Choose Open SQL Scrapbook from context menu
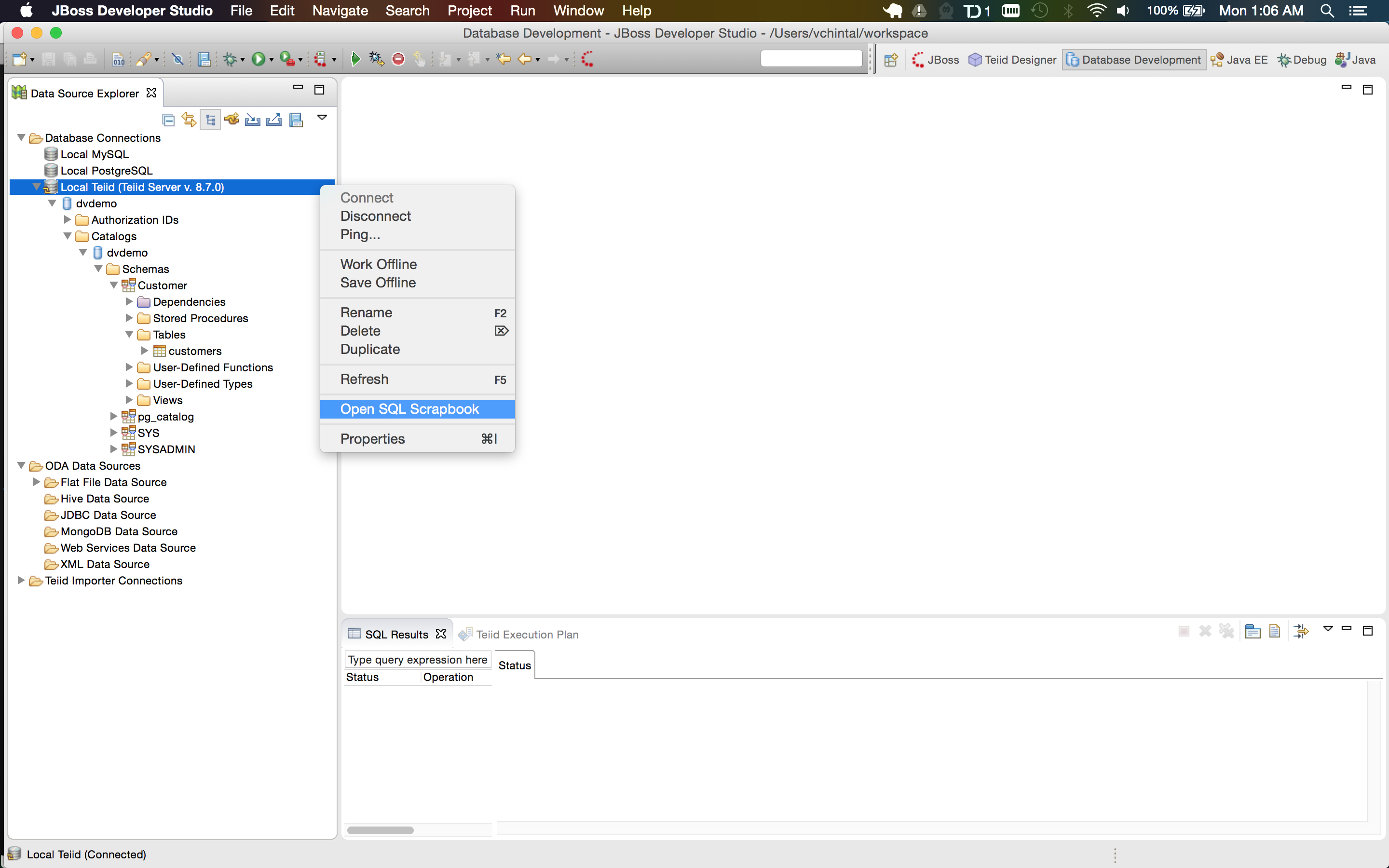The height and width of the screenshot is (868, 1389). (x=409, y=409)
